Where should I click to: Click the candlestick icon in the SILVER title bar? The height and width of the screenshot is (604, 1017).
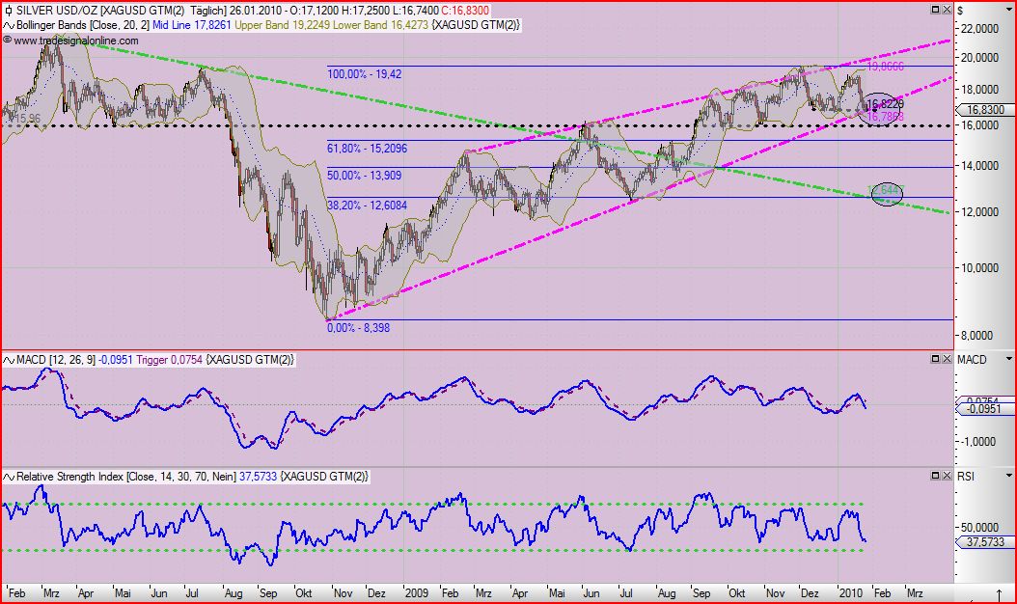[x=8, y=9]
